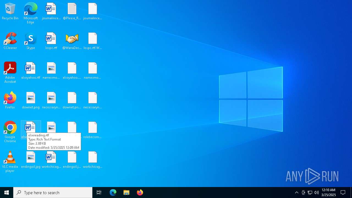Open the Google Chrome desktop shortcut
Viewport: 352px width, 198px height.
pos(10,132)
